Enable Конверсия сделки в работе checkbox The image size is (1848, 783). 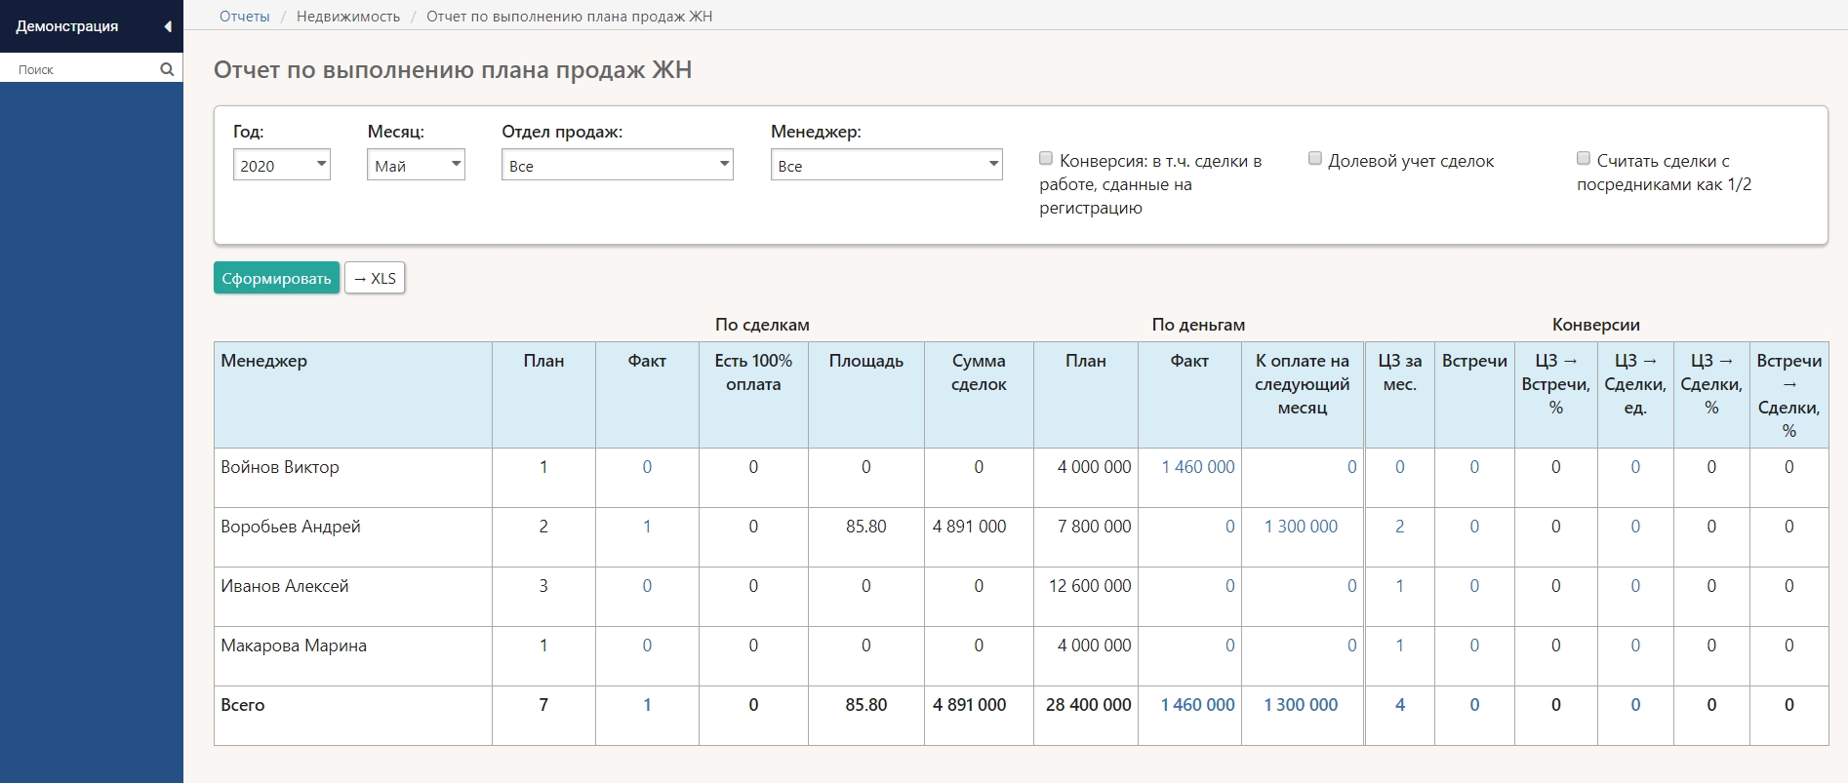1046,159
